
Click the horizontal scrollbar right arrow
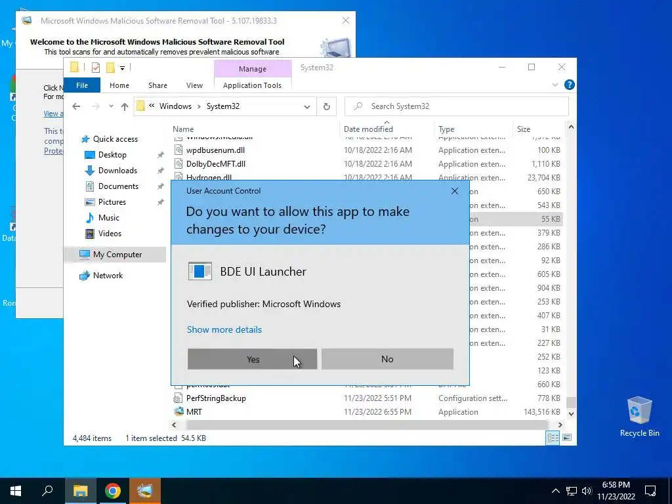560,425
